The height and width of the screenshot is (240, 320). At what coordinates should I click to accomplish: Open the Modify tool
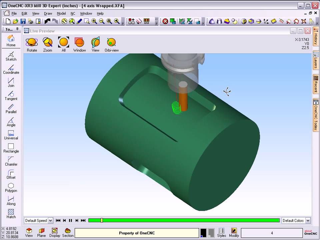234,233
